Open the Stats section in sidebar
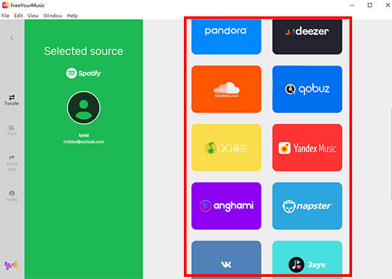The image size is (392, 279). pos(11,130)
